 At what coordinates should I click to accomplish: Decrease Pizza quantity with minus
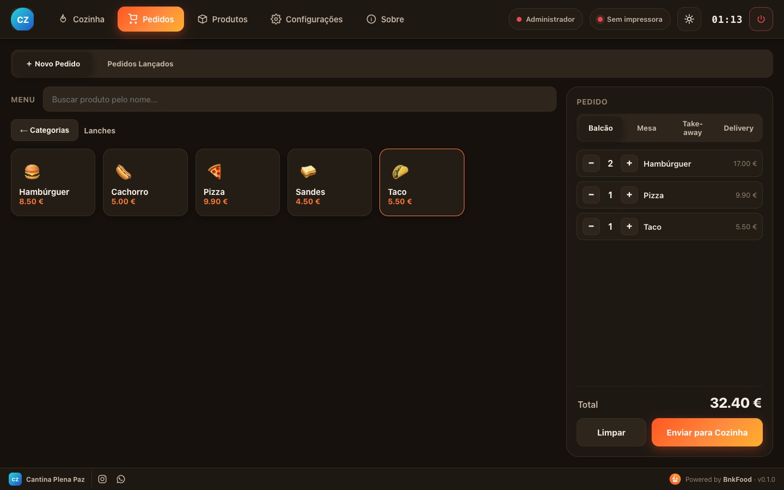click(591, 195)
